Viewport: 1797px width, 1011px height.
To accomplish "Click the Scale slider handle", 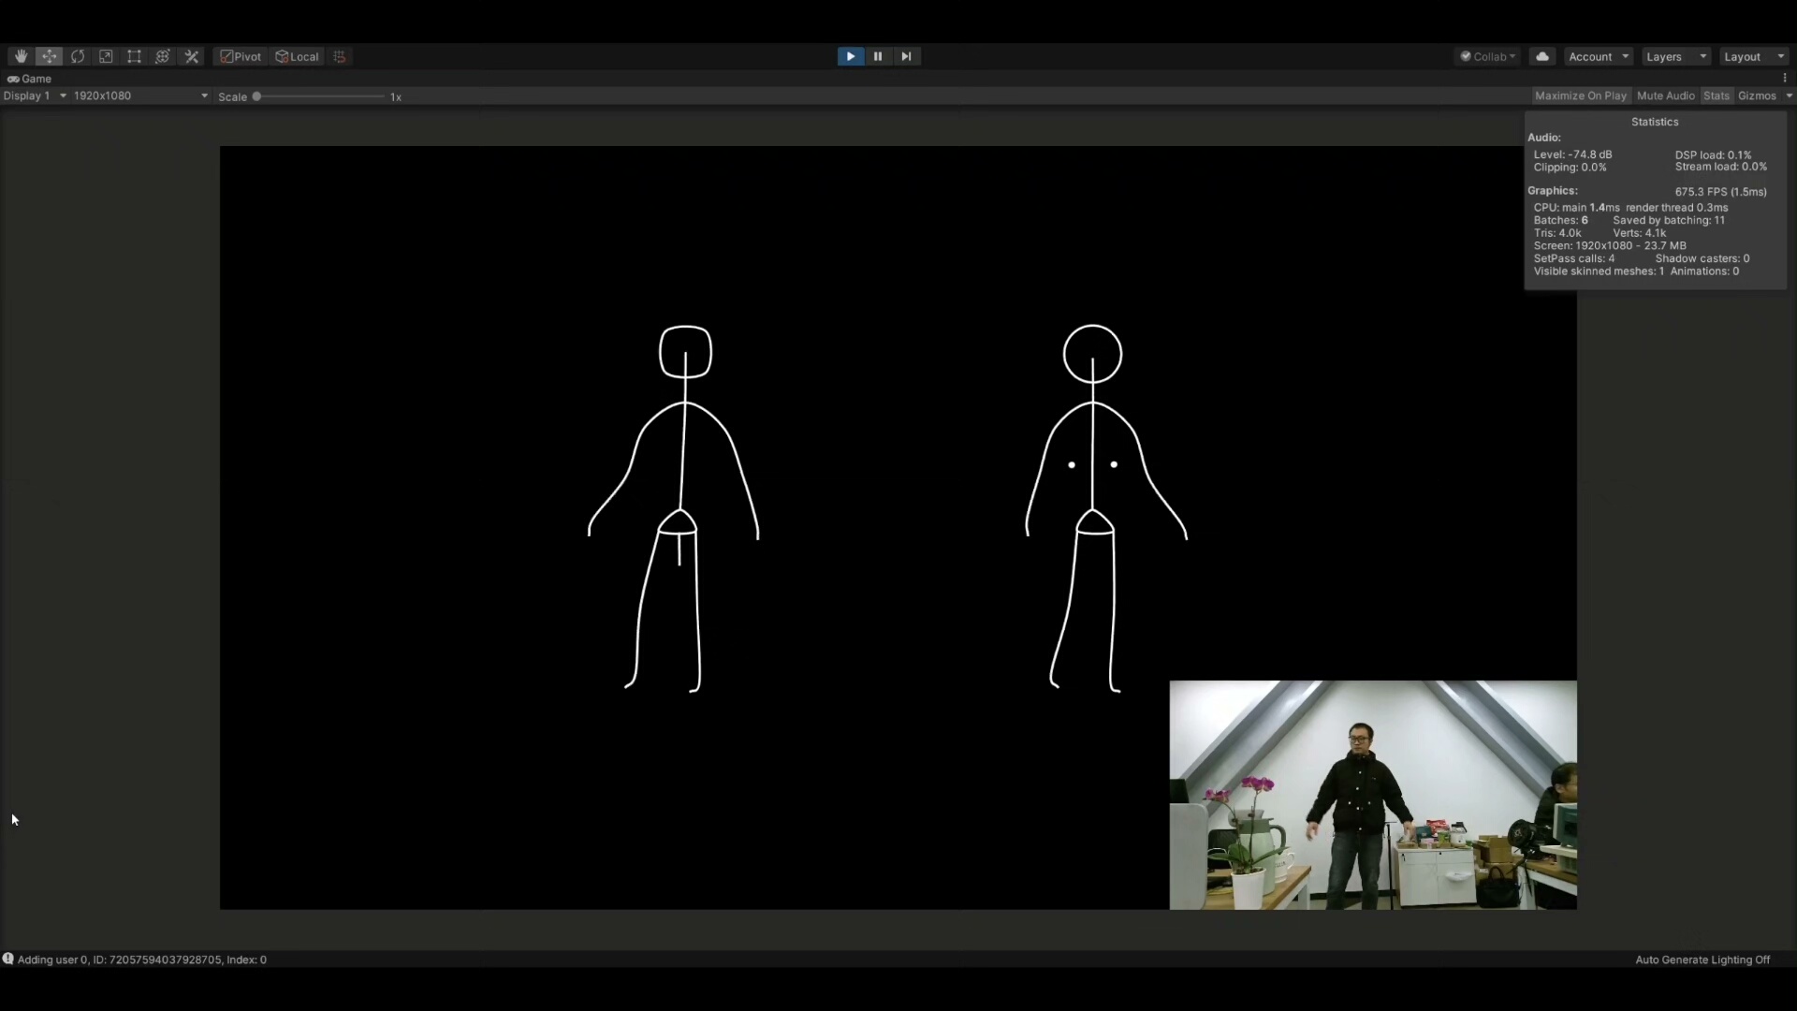I will tap(256, 97).
